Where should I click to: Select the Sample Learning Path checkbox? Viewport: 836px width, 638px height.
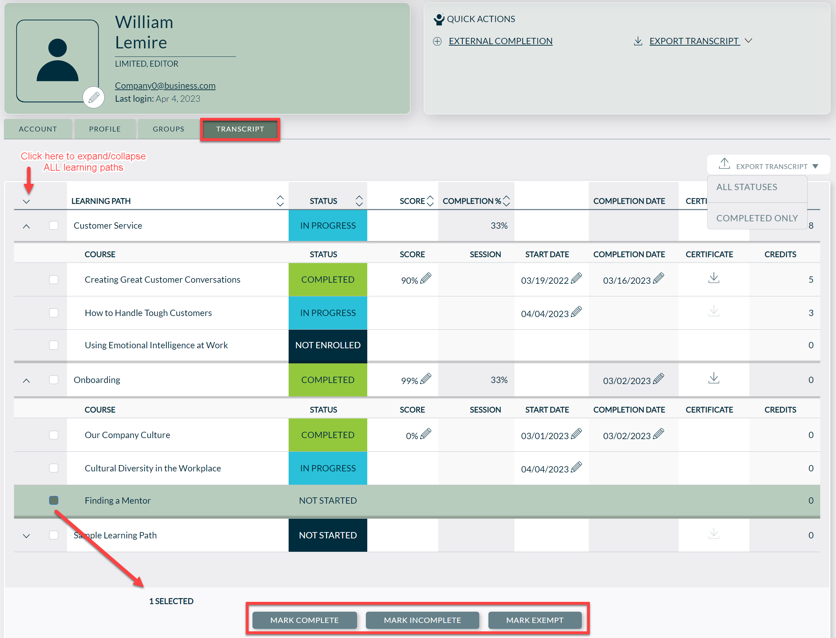54,535
